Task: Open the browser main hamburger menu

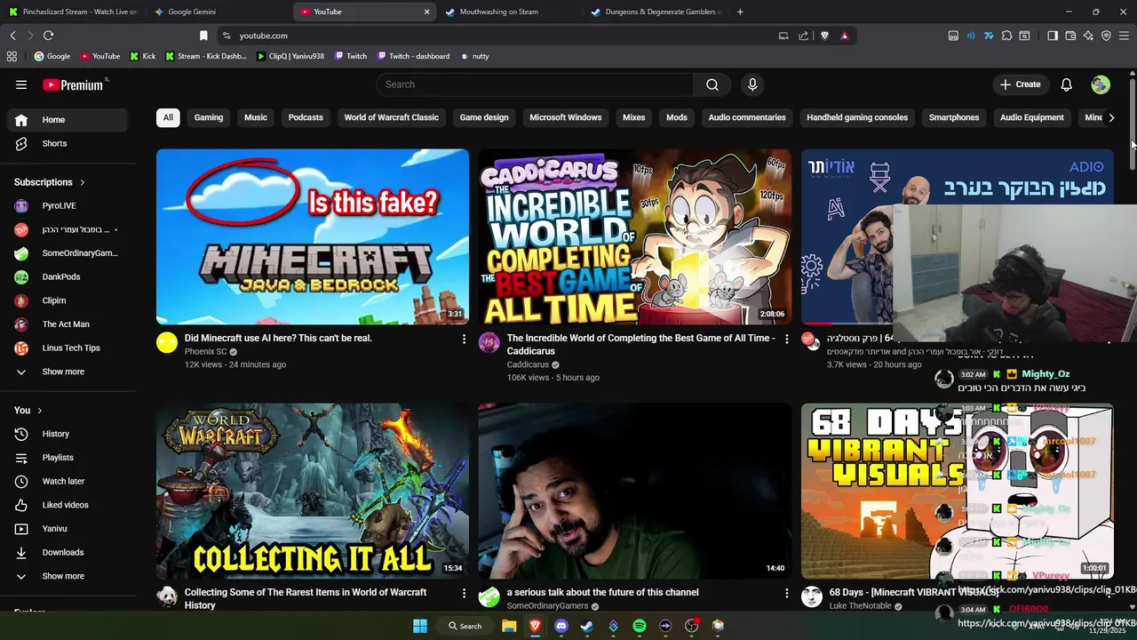Action: click(1124, 36)
